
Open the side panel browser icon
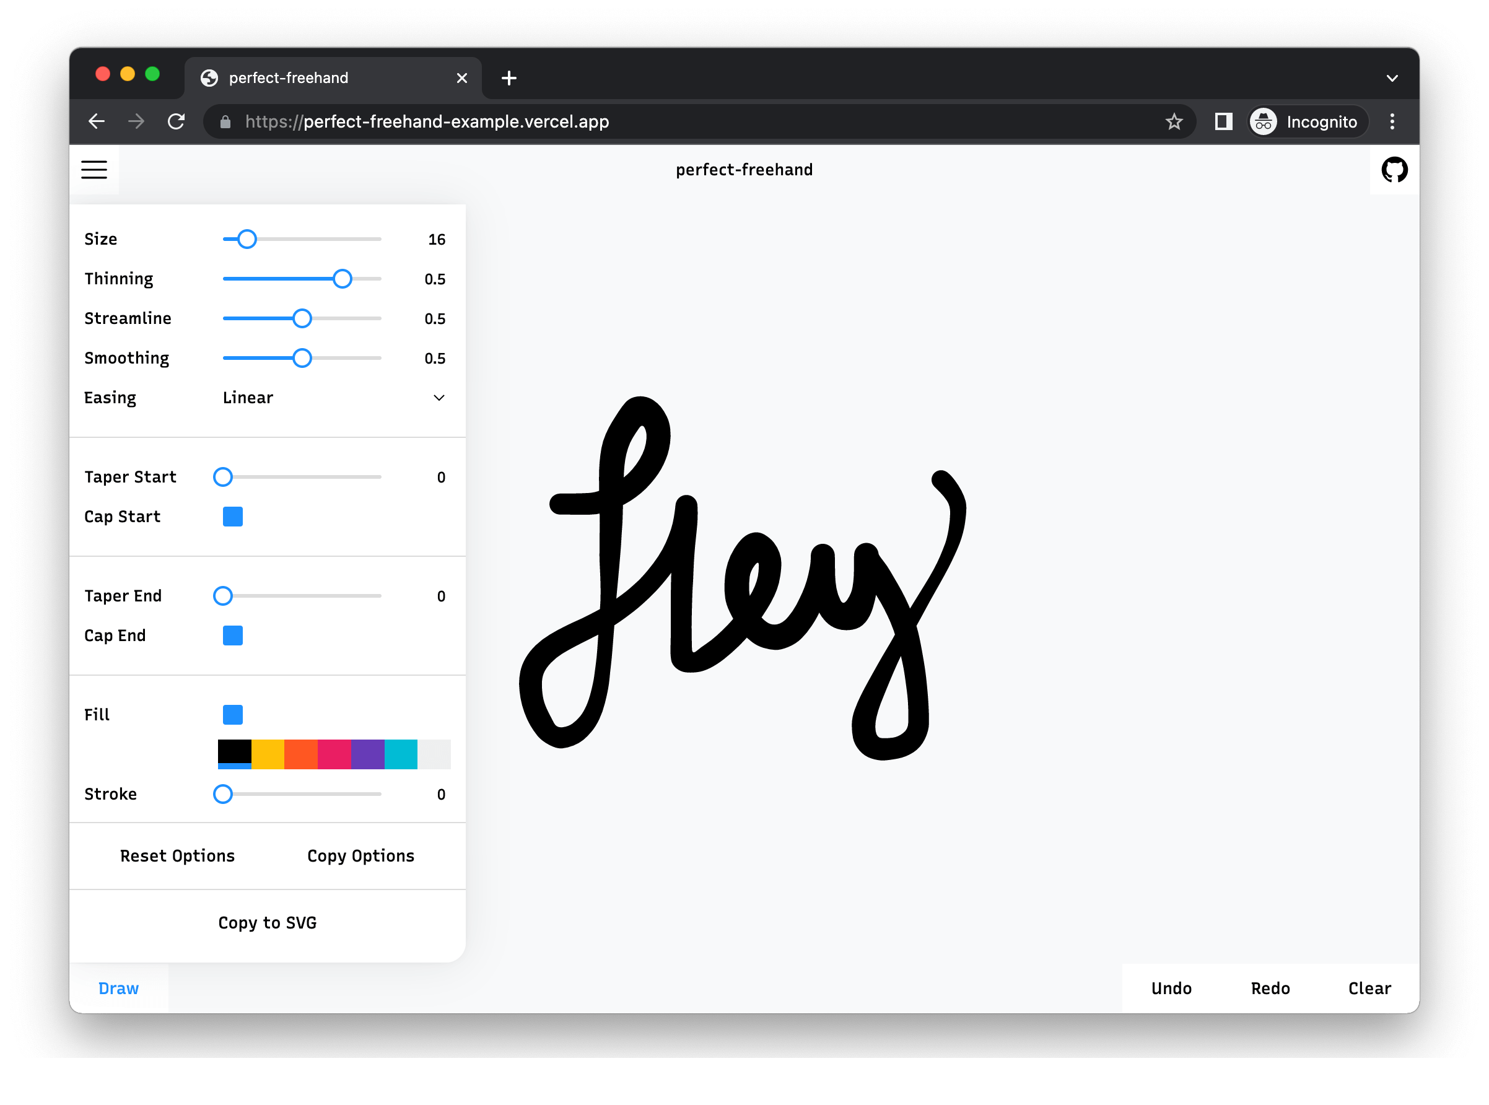coord(1223,122)
